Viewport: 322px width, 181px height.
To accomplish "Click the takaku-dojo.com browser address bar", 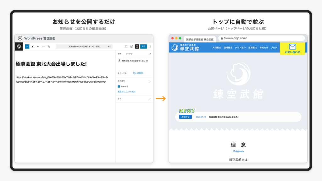I will click(261, 38).
